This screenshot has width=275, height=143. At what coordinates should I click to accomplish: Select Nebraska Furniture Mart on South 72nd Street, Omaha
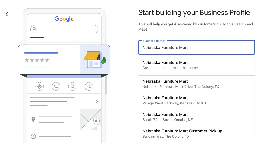point(196,117)
